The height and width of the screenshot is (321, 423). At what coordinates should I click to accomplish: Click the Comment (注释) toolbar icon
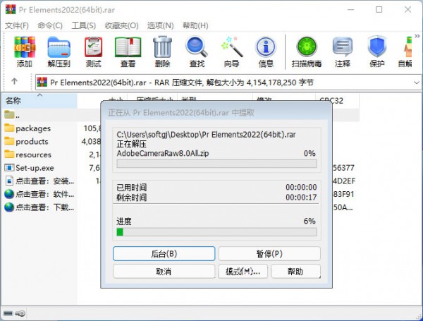click(343, 47)
